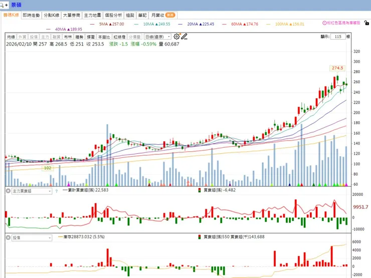Toggle the 分價量 overlay button
The height and width of the screenshot is (278, 371).
135,37
